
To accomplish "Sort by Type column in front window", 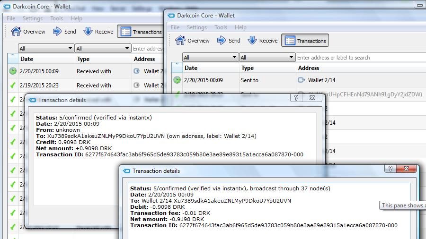I will pyautogui.click(x=267, y=68).
